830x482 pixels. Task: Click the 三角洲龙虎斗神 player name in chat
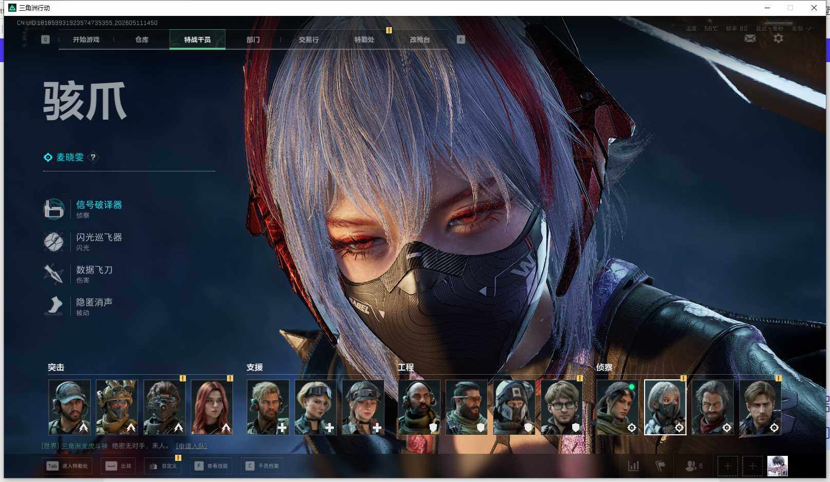(x=85, y=446)
